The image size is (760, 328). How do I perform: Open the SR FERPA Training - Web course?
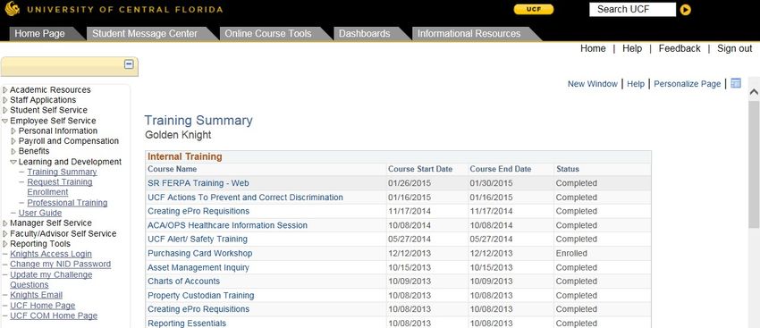click(x=198, y=183)
